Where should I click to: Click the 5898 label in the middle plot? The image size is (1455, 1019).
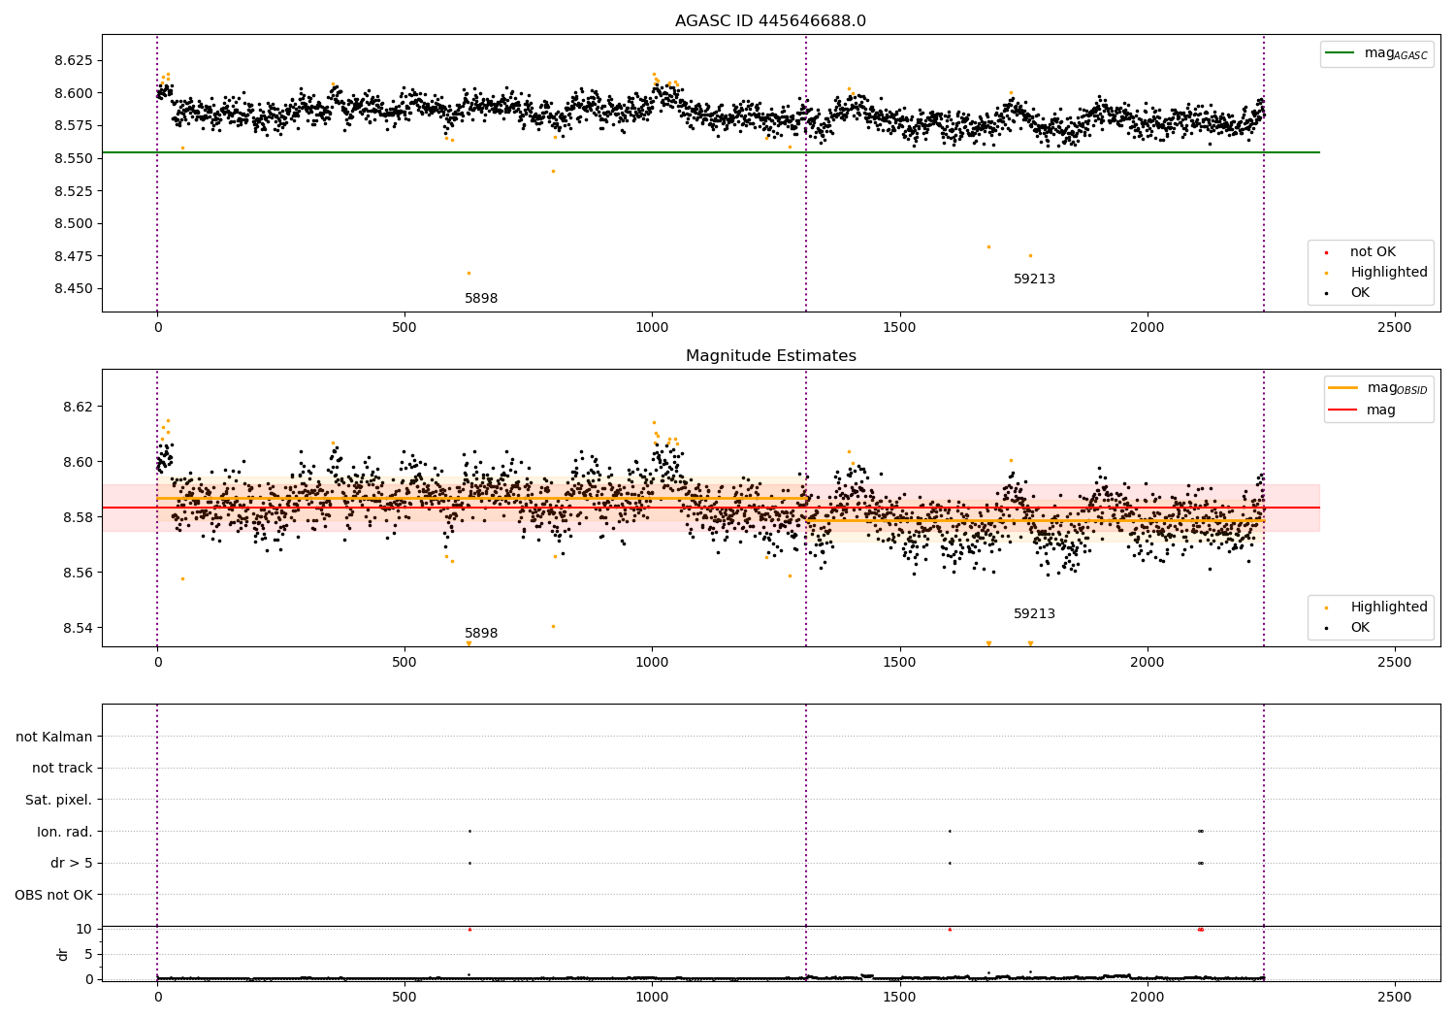[481, 634]
